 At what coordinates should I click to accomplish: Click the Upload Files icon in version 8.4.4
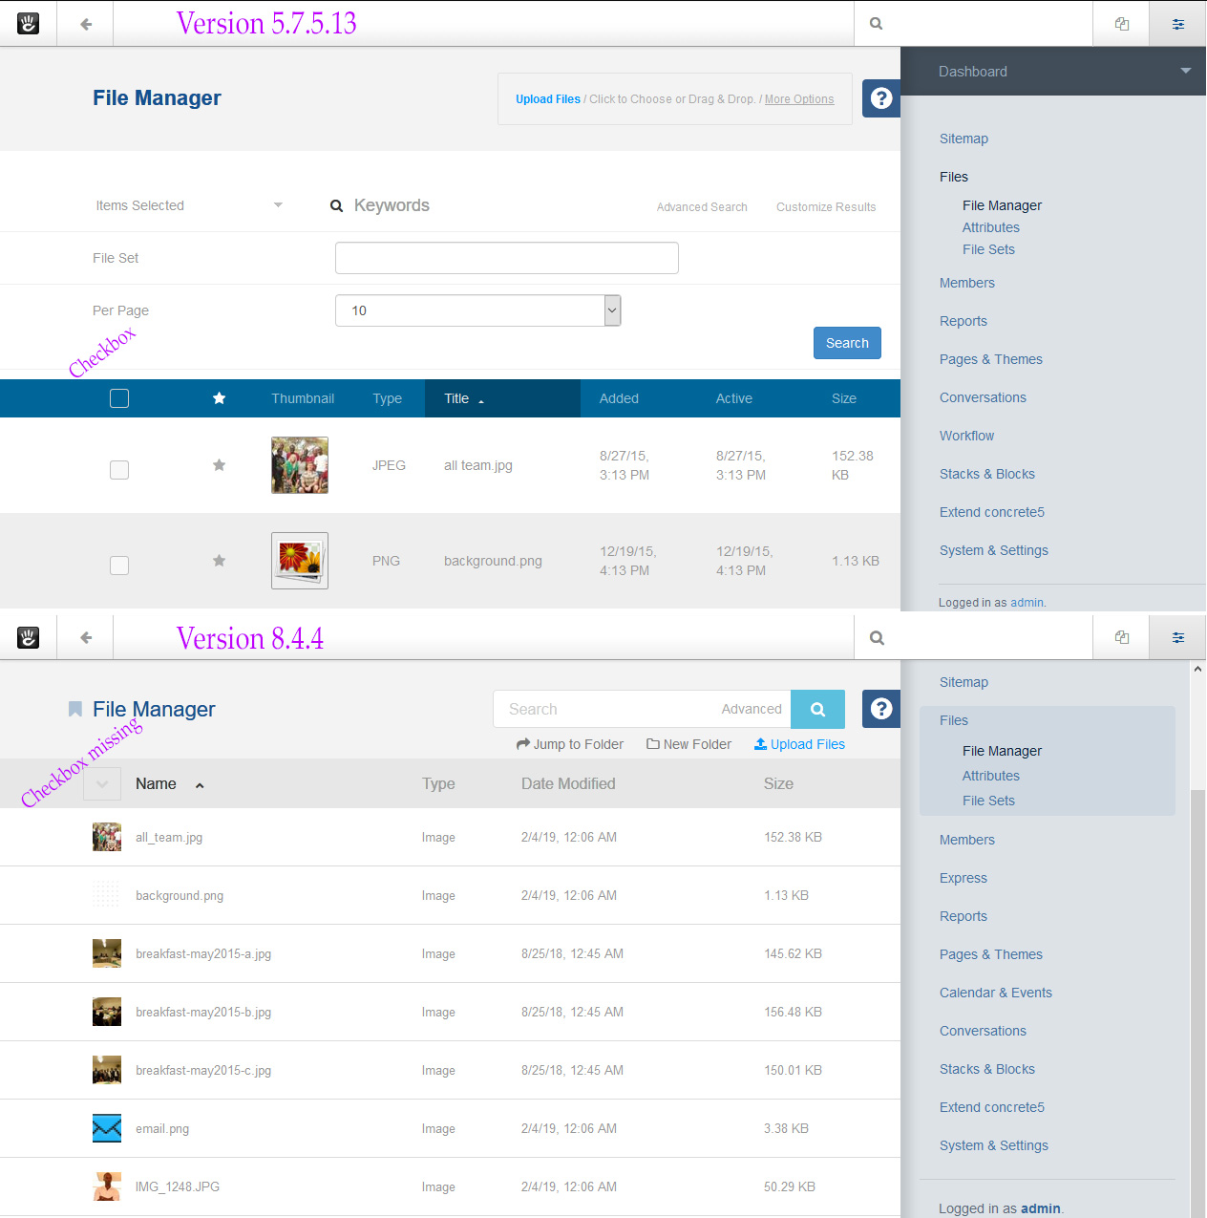point(759,744)
